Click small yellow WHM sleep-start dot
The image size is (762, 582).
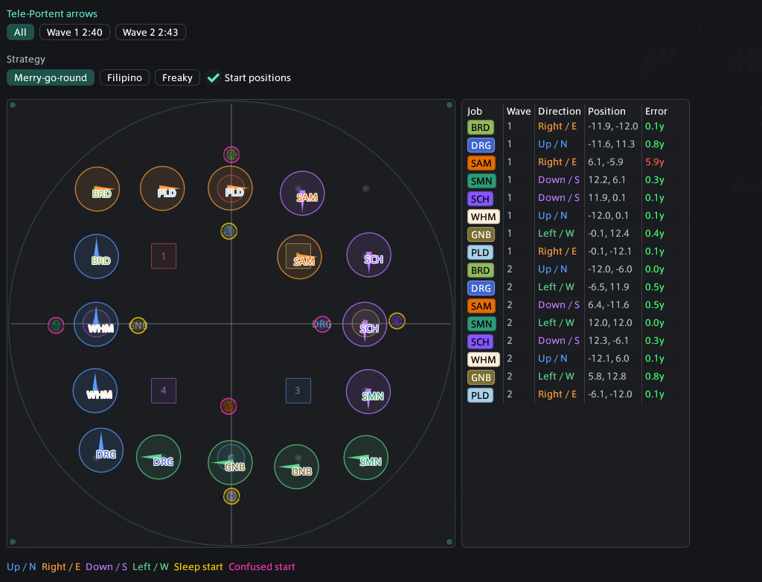[232, 496]
